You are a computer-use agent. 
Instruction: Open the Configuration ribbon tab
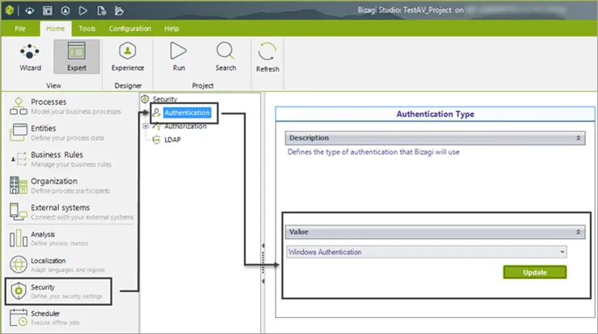(129, 28)
